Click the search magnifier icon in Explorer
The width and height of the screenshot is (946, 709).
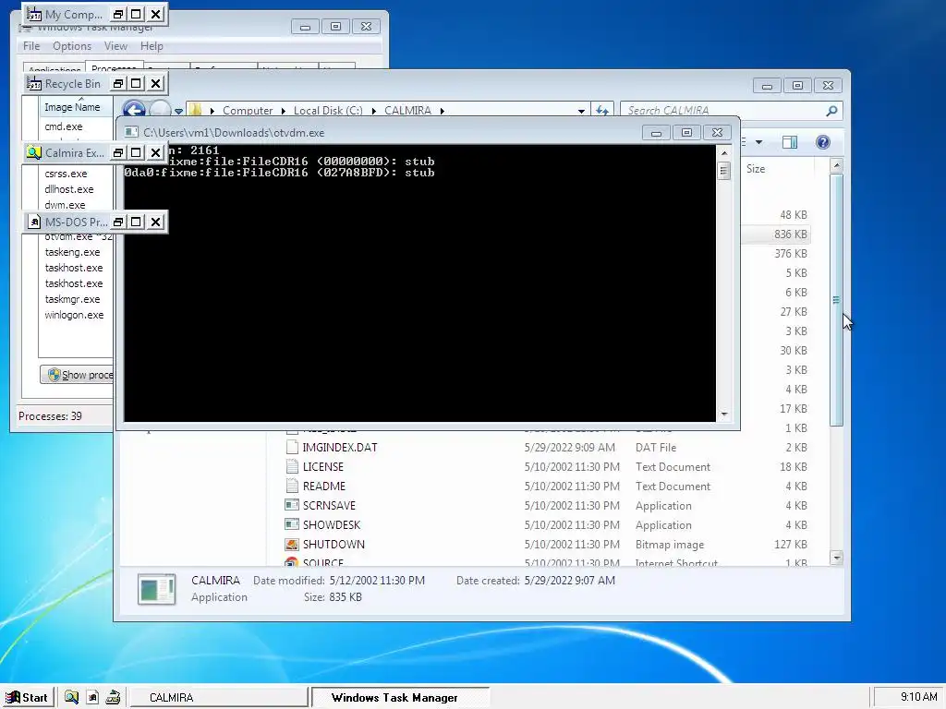tap(832, 111)
